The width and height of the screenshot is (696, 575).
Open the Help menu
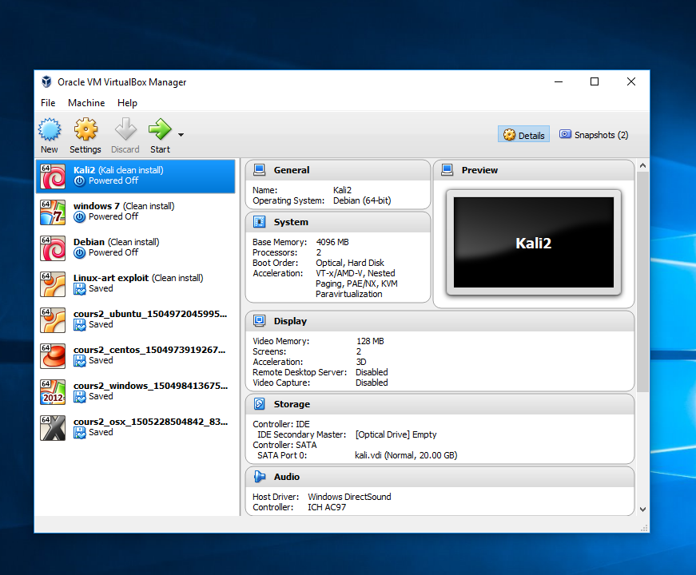(x=127, y=103)
